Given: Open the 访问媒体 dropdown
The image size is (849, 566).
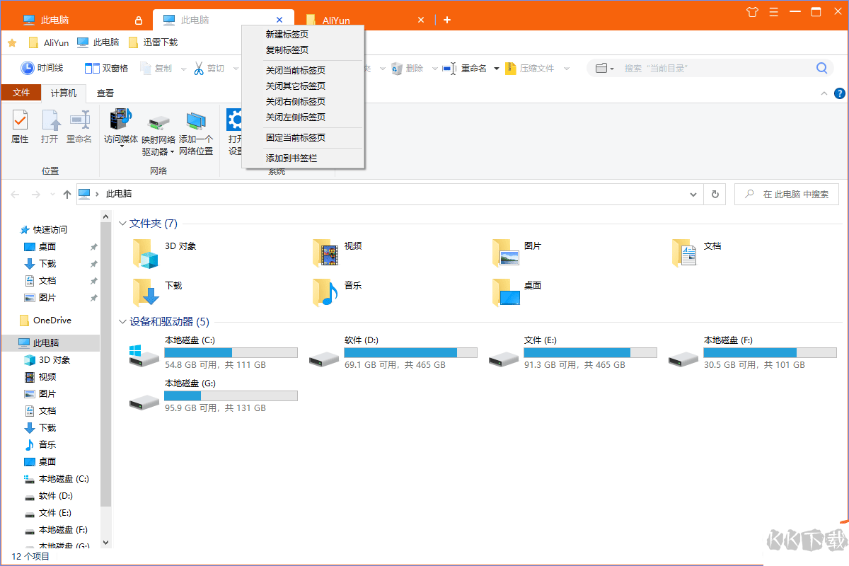Looking at the screenshot, I should click(x=121, y=148).
